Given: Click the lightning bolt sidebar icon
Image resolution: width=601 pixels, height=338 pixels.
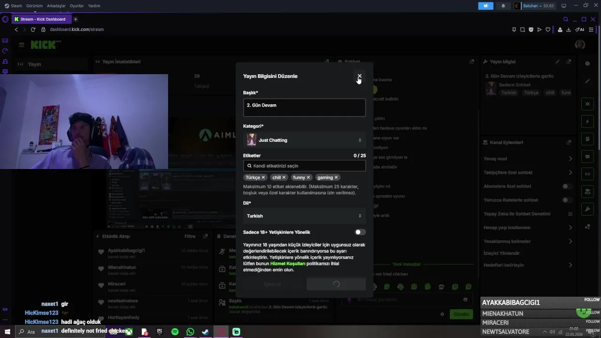Looking at the screenshot, I should (x=587, y=122).
